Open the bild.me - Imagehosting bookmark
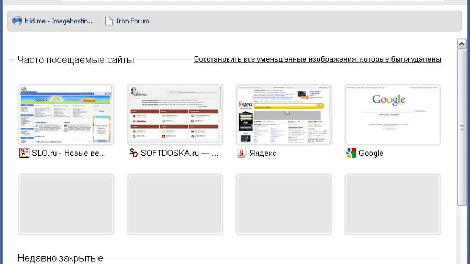The width and height of the screenshot is (470, 264). click(x=59, y=21)
